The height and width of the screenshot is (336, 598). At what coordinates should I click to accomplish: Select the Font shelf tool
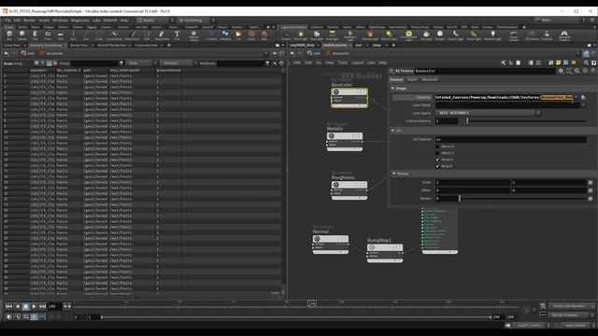[x=177, y=35]
